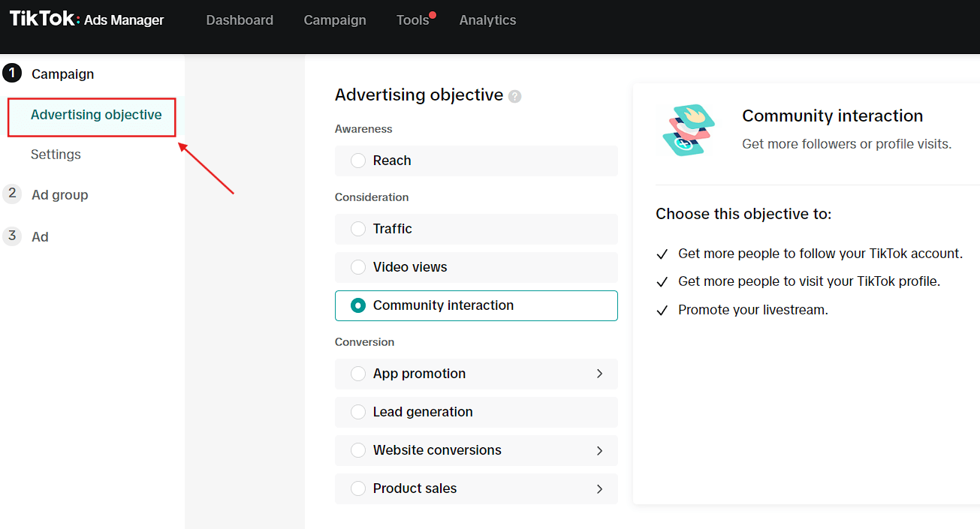This screenshot has width=980, height=529.
Task: Choose the Lead generation objective
Action: click(x=359, y=412)
